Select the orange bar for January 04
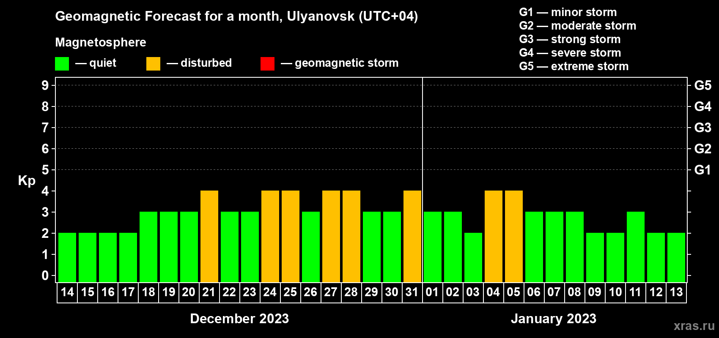Viewport: 719px width, 338px height. click(x=494, y=236)
